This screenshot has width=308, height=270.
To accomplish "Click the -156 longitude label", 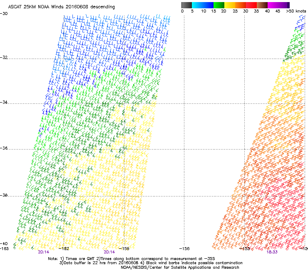I will click(184, 249).
